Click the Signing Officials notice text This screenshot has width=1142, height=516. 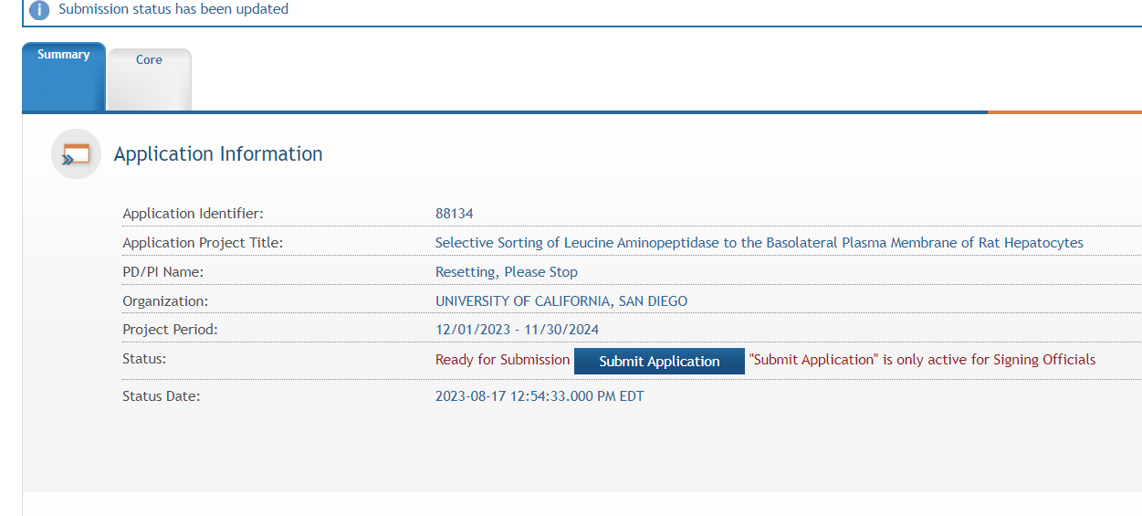point(922,360)
